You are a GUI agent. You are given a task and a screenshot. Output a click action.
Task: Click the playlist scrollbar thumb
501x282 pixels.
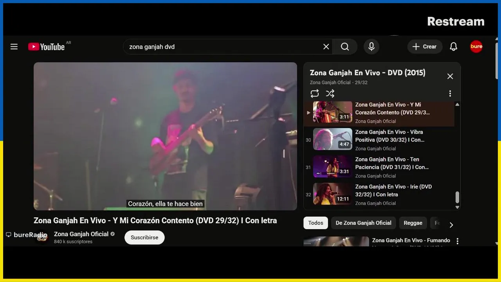tap(457, 197)
